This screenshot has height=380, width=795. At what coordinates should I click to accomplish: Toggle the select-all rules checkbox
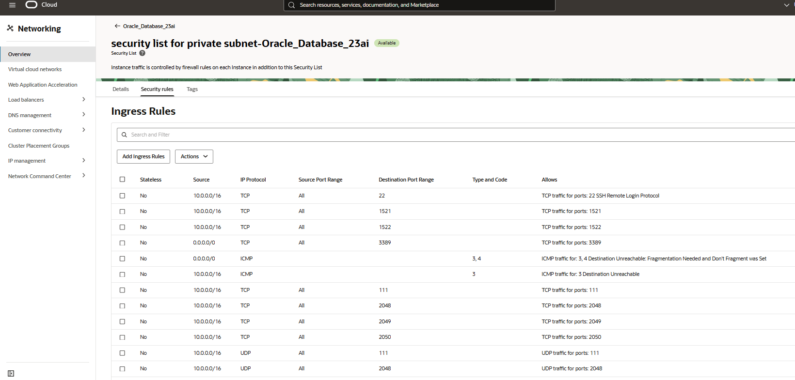[122, 179]
